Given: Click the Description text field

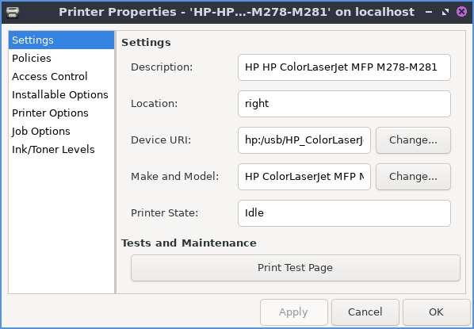Looking at the screenshot, I should click(344, 67).
